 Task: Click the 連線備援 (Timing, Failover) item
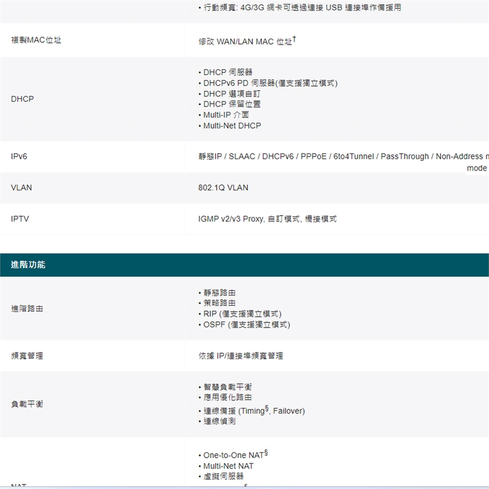(x=254, y=411)
